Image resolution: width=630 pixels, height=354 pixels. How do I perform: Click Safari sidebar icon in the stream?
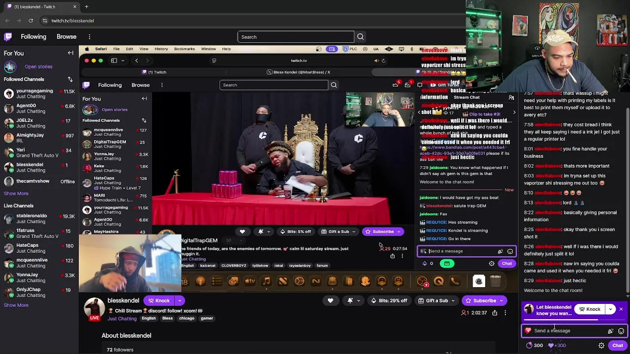click(x=114, y=60)
